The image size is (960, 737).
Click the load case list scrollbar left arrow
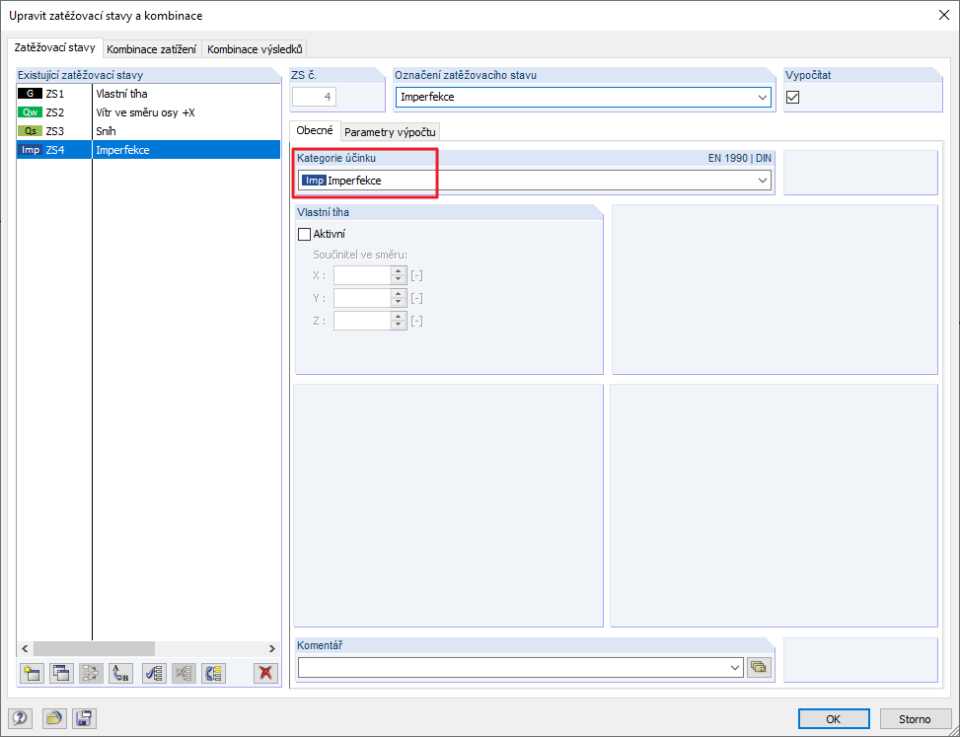(25, 648)
